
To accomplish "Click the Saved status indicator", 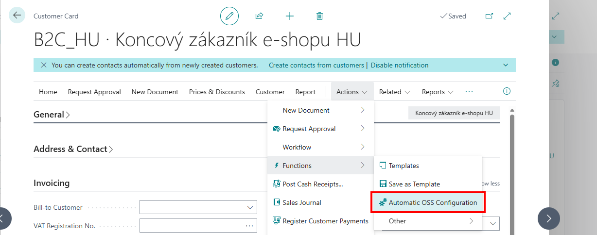I will [x=453, y=16].
